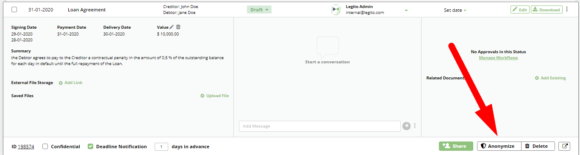580x155 pixels.
Task: Open the message options three-dot menu
Action: click(x=415, y=126)
